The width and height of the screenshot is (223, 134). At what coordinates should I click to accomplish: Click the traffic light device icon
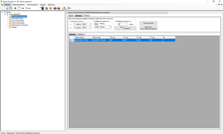click(42, 8)
